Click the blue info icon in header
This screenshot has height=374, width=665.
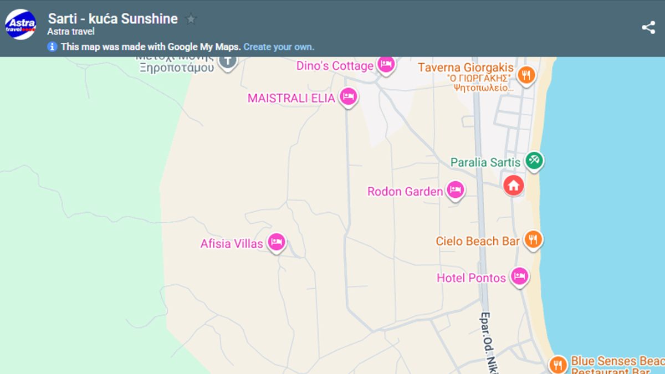tap(53, 47)
